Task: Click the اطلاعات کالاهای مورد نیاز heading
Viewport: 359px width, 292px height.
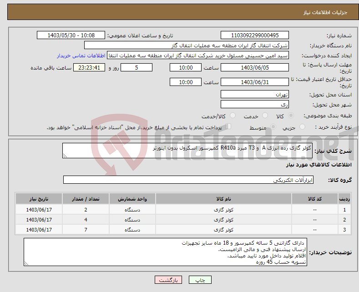Action: pos(319,165)
